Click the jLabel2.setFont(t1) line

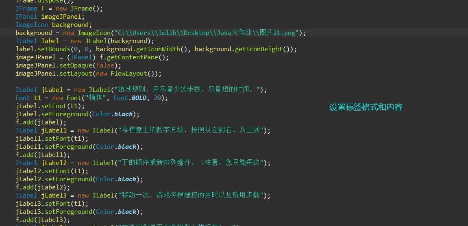(x=52, y=171)
